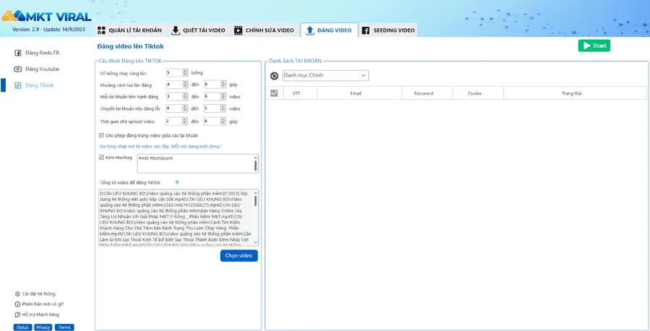Viewport: 650px width, 331px height.
Task: Click chat icon beside Hỗ trợ khách hàng
Action: pos(17,314)
